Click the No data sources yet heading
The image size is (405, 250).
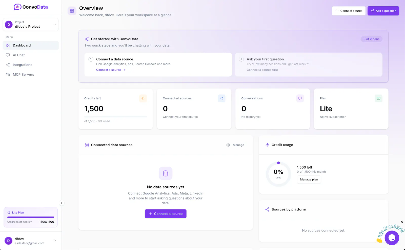(x=166, y=187)
